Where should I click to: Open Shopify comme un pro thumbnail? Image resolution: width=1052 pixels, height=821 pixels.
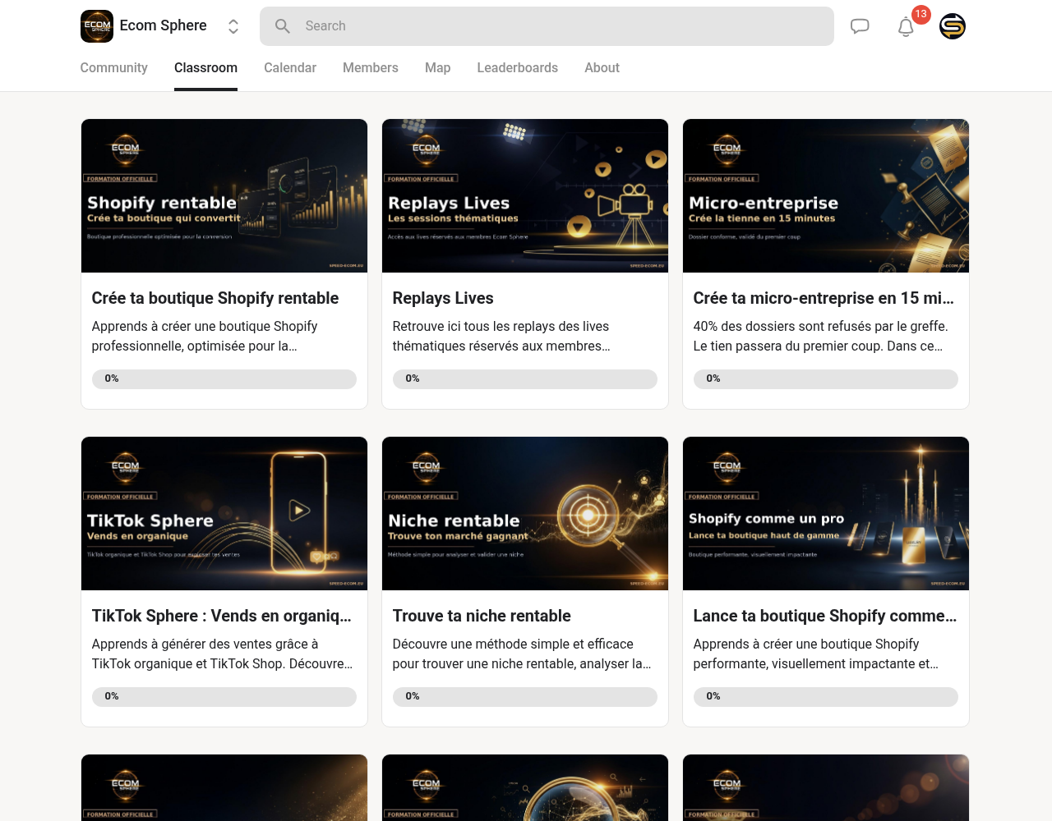826,513
